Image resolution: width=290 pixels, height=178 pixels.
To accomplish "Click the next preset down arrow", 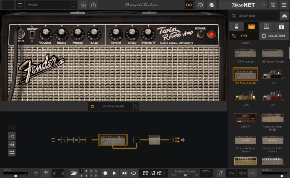I will 74,7.
